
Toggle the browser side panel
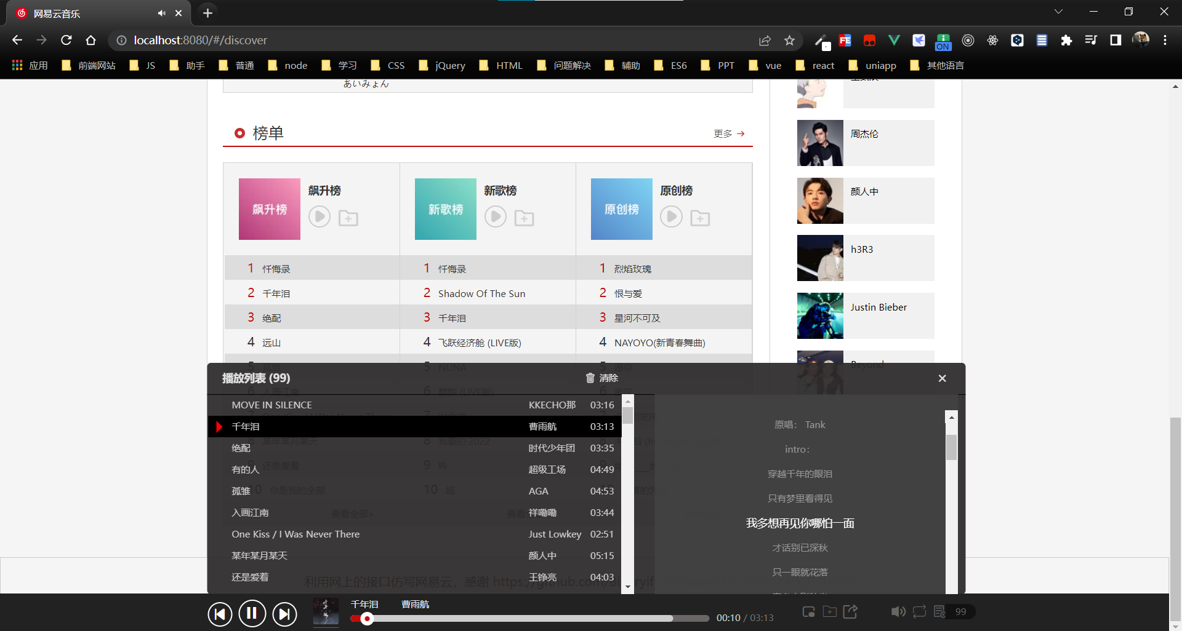(x=1116, y=40)
